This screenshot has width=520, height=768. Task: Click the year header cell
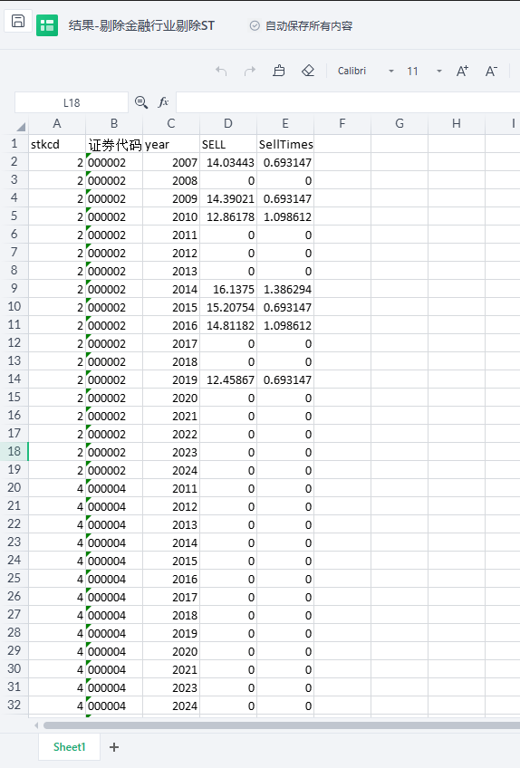point(170,144)
